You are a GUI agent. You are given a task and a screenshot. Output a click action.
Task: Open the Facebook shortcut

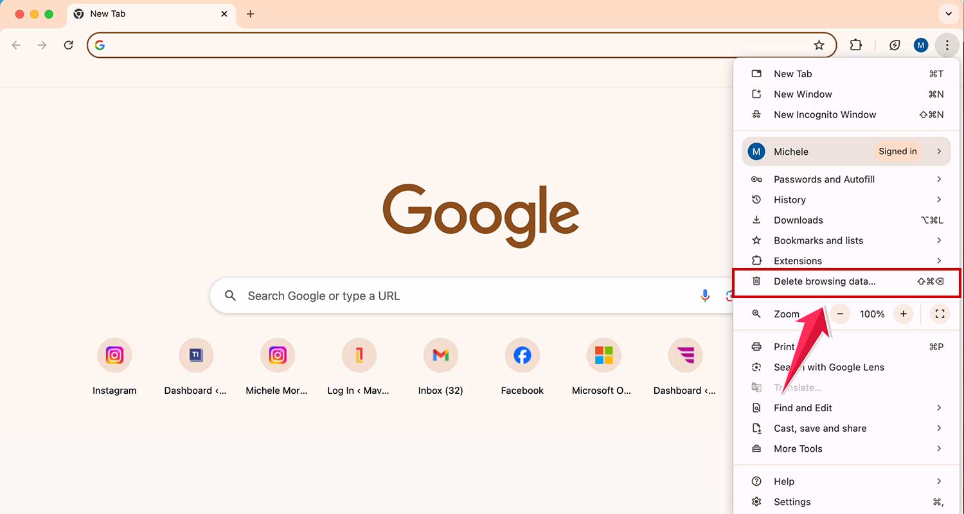pos(522,355)
